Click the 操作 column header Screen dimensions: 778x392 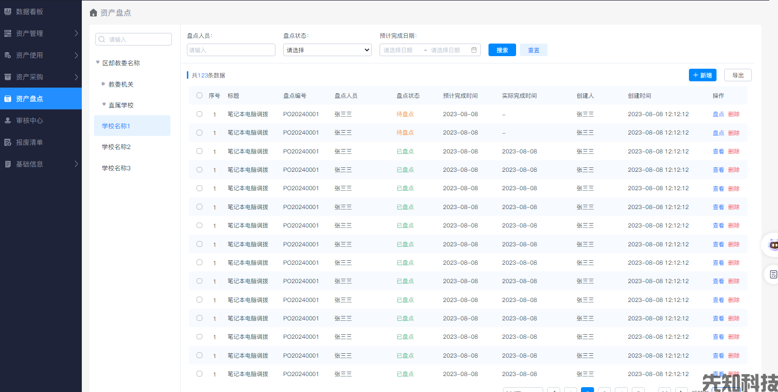coord(718,96)
